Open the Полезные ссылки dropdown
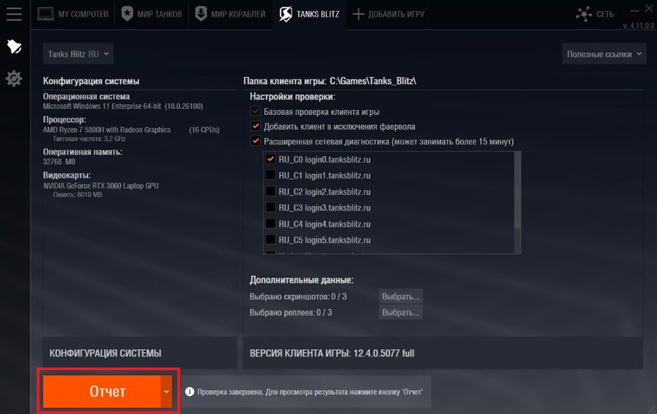Screen dimensions: 657x414 [x=604, y=54]
